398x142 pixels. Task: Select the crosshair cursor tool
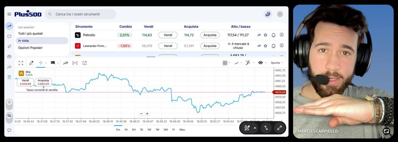point(41,63)
